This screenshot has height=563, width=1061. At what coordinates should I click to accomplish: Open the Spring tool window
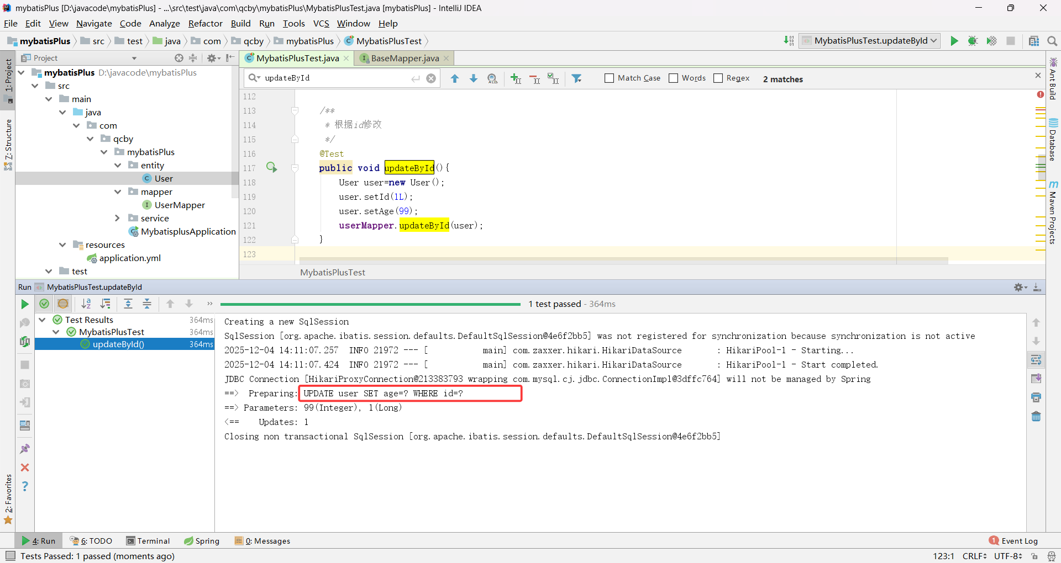(202, 541)
